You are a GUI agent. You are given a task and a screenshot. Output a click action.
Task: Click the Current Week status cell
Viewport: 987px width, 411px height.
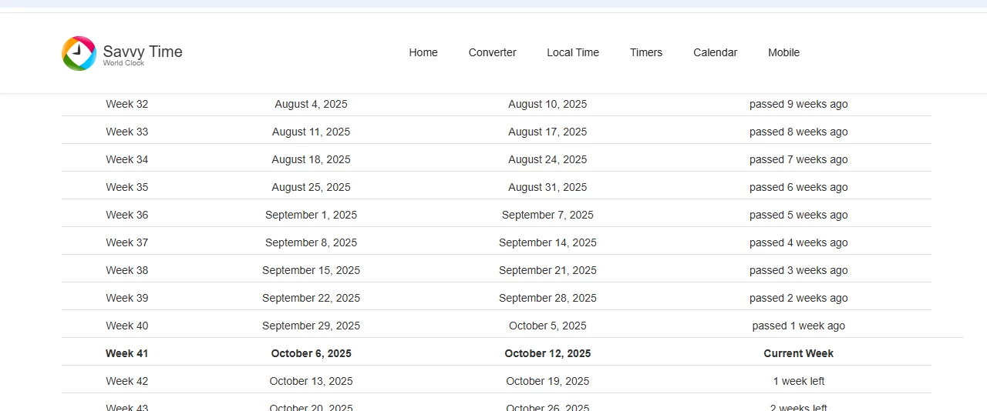coord(798,353)
